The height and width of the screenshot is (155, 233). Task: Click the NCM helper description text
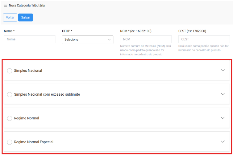tap(145, 50)
